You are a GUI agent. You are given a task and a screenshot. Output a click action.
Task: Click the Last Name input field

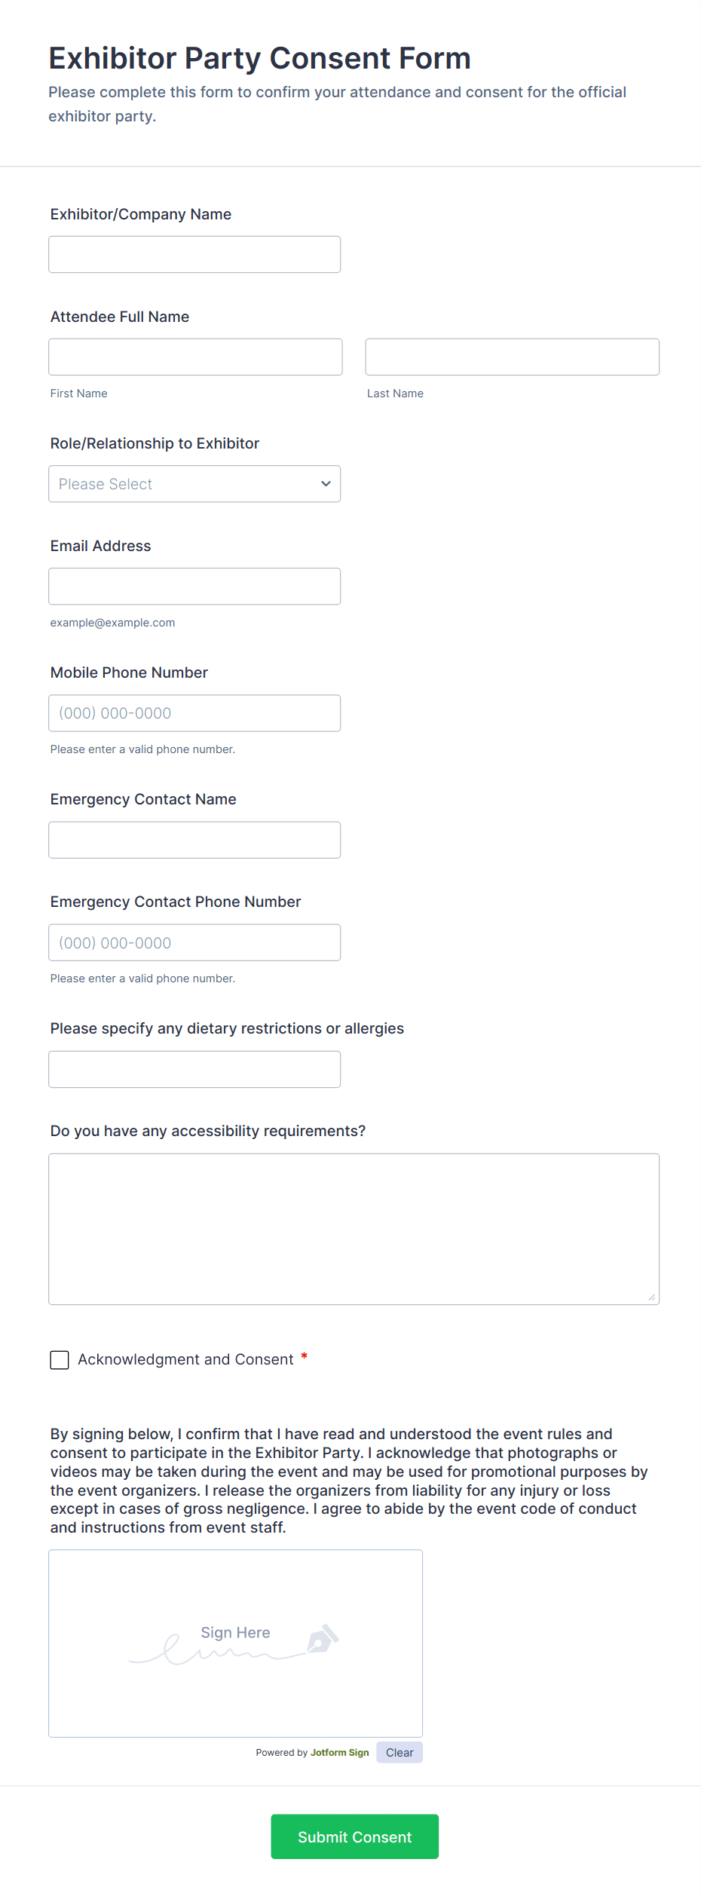click(x=513, y=357)
